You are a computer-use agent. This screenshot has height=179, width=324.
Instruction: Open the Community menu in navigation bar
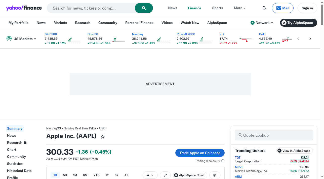click(x=108, y=23)
